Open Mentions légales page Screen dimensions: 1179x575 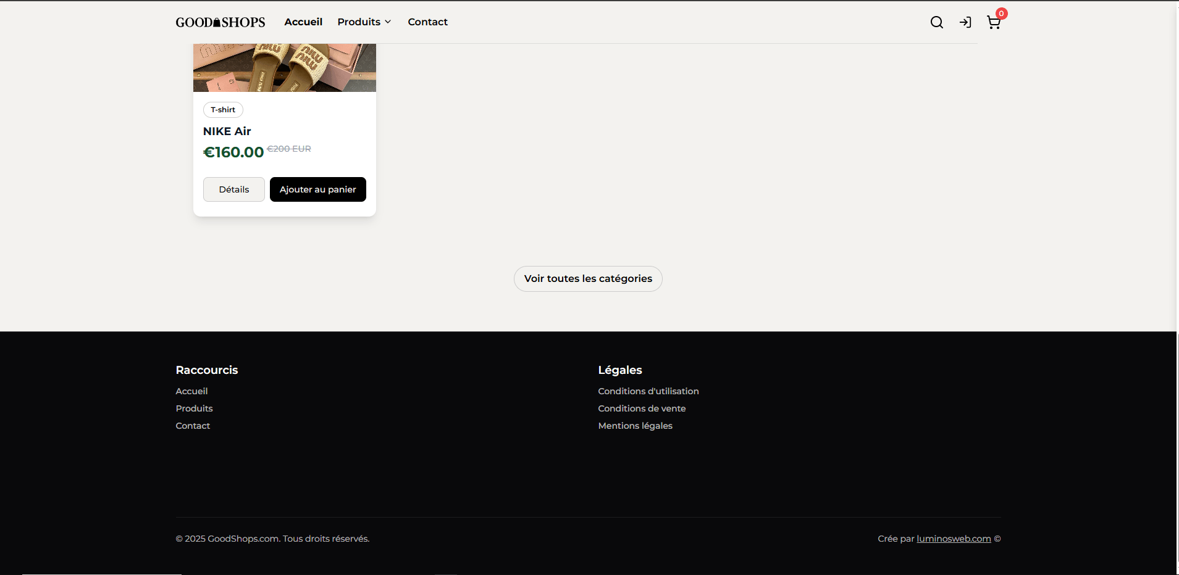click(x=635, y=425)
